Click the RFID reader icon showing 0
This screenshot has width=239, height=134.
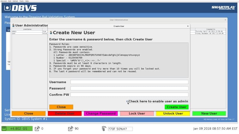[x=37, y=129]
